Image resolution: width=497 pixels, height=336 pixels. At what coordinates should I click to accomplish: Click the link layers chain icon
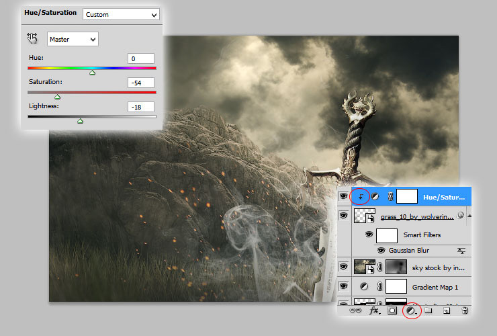pyautogui.click(x=355, y=310)
